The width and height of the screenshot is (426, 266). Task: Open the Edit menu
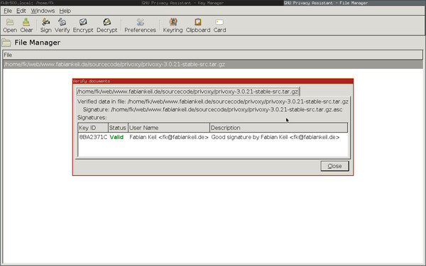[x=21, y=11]
